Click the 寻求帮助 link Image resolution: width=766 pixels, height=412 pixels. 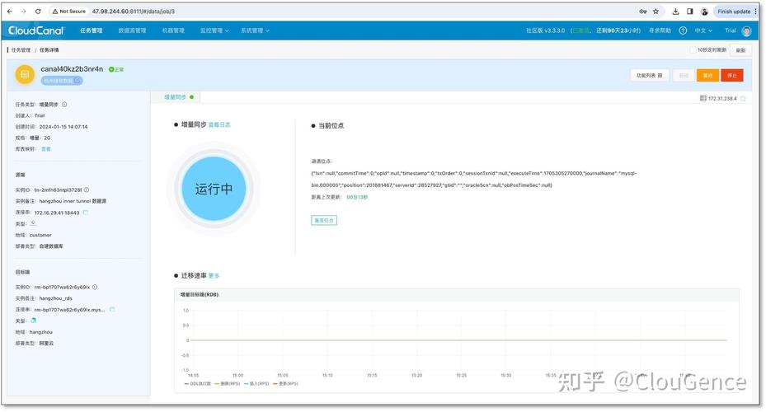coord(660,30)
